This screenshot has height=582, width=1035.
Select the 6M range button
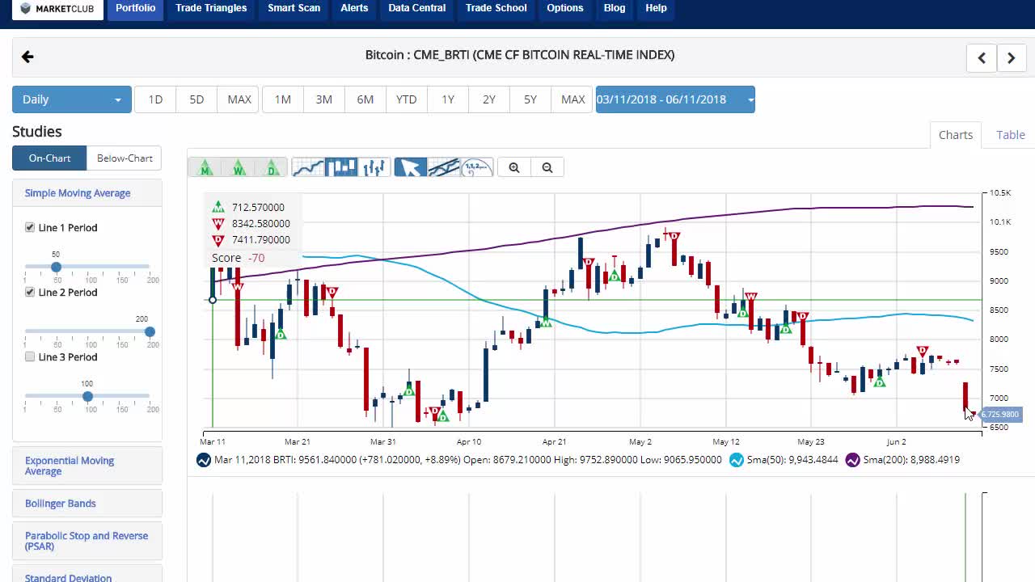pos(365,99)
